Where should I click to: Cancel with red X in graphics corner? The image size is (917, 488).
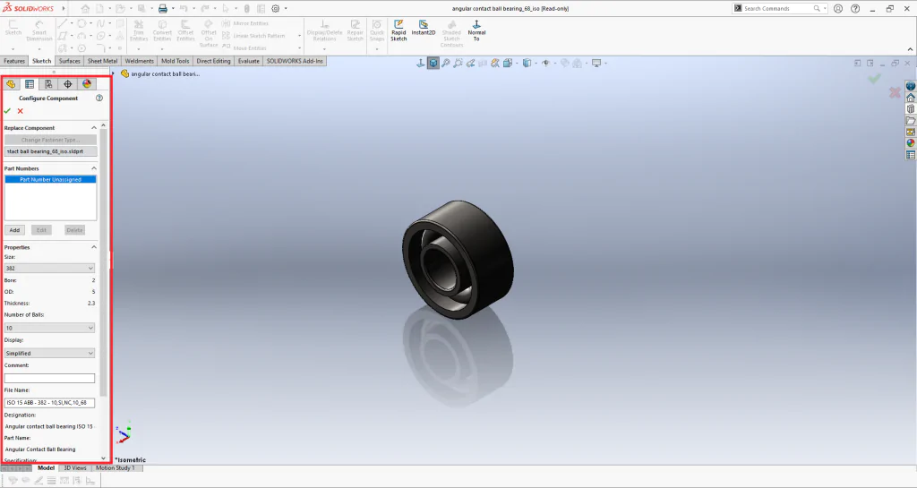click(x=895, y=92)
